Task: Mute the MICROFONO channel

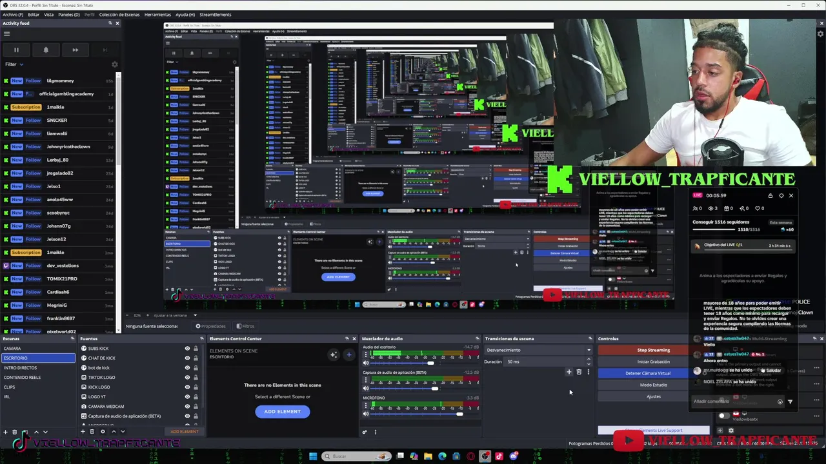Action: pos(366,414)
